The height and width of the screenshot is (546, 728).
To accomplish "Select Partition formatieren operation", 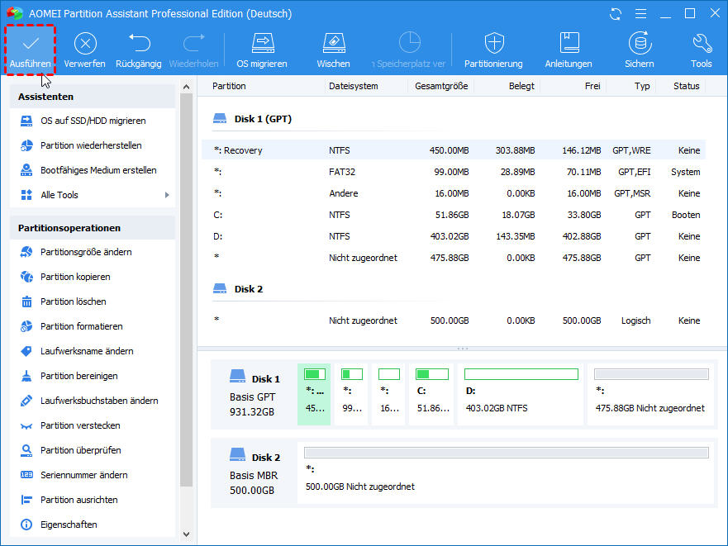I will pyautogui.click(x=81, y=326).
